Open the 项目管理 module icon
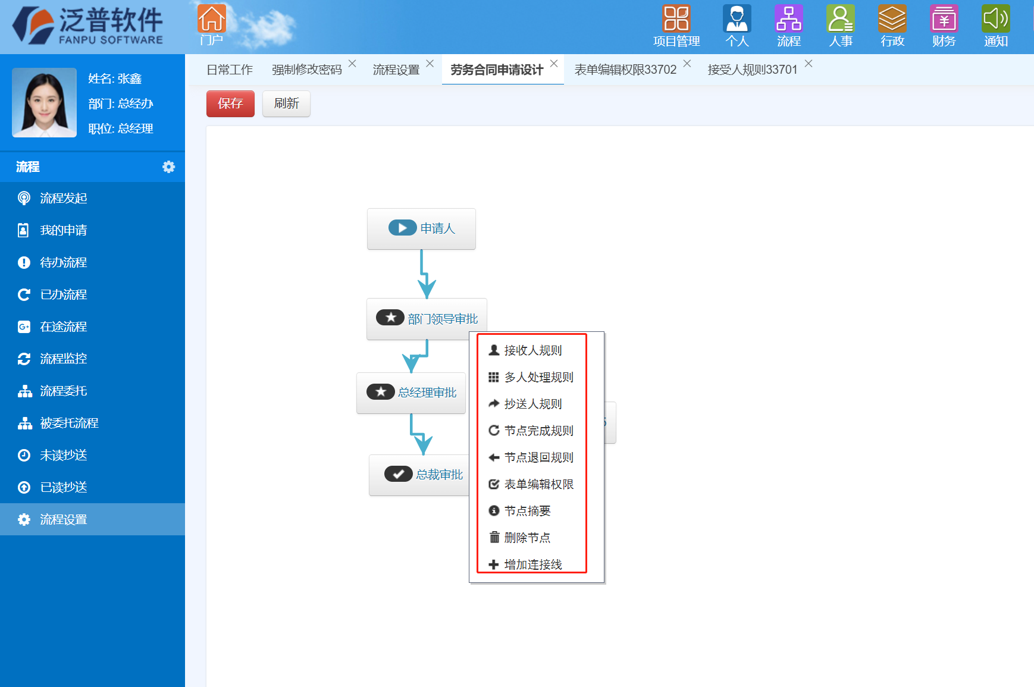1034x687 pixels. tap(676, 19)
